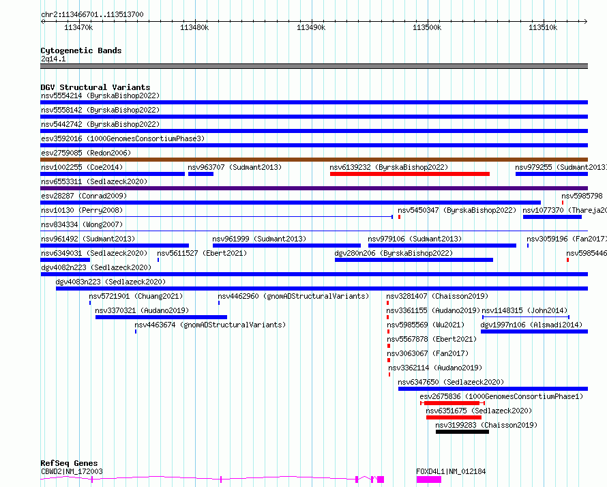Select the nsv5611527 (Ebert2021) marker

(x=158, y=260)
